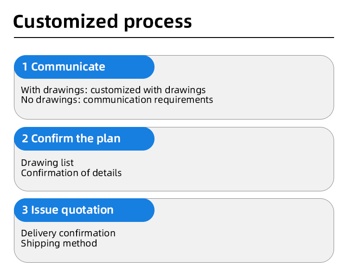This screenshot has width=348, height=265.
Task: Click the '3 Issue quotation' blue pill
Action: click(84, 210)
